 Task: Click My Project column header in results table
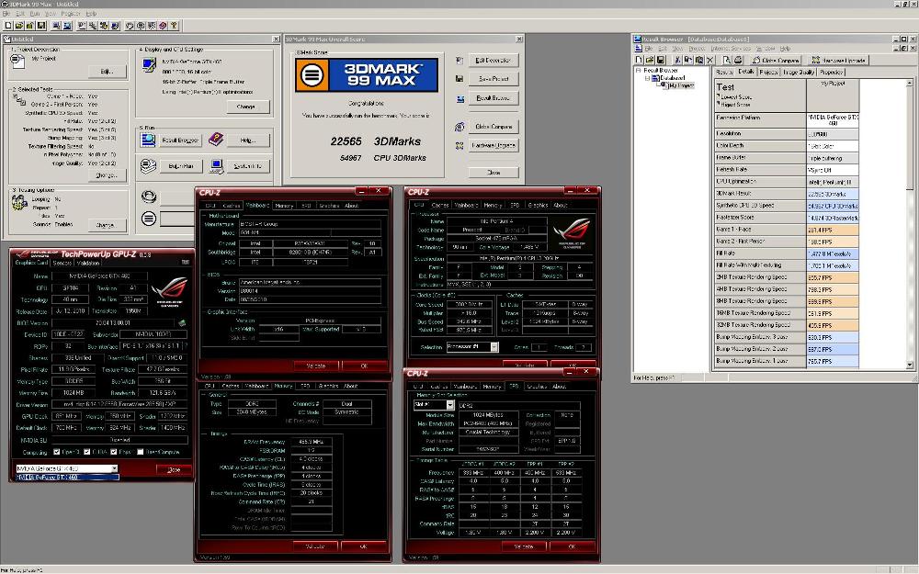[x=833, y=96]
